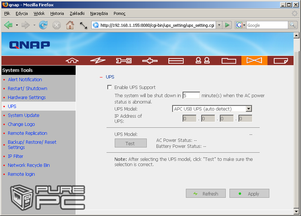Open the Edycja menu
The width and height of the screenshot is (301, 216).
[x=22, y=14]
